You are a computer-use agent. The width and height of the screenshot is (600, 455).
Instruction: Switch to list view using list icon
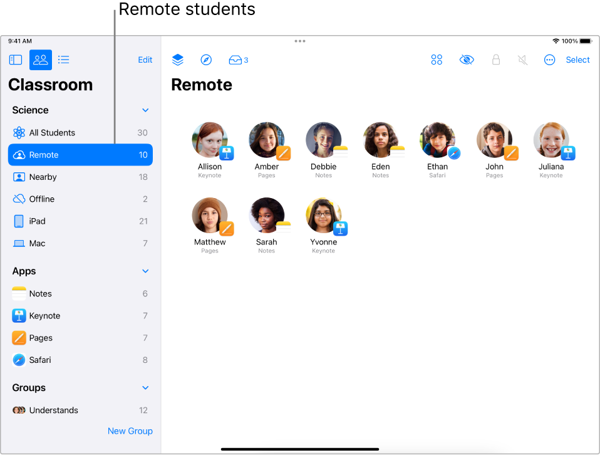[63, 60]
